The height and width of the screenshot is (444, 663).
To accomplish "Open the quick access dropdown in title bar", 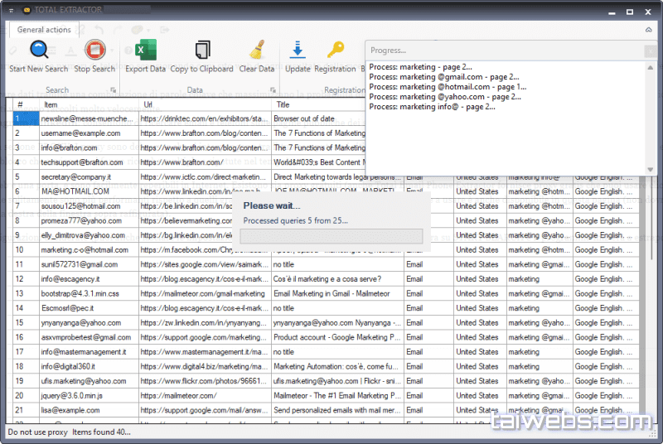I will (x=11, y=10).
